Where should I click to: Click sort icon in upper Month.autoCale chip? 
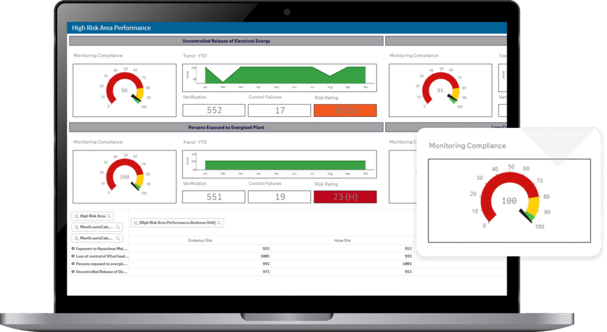[x=77, y=227]
